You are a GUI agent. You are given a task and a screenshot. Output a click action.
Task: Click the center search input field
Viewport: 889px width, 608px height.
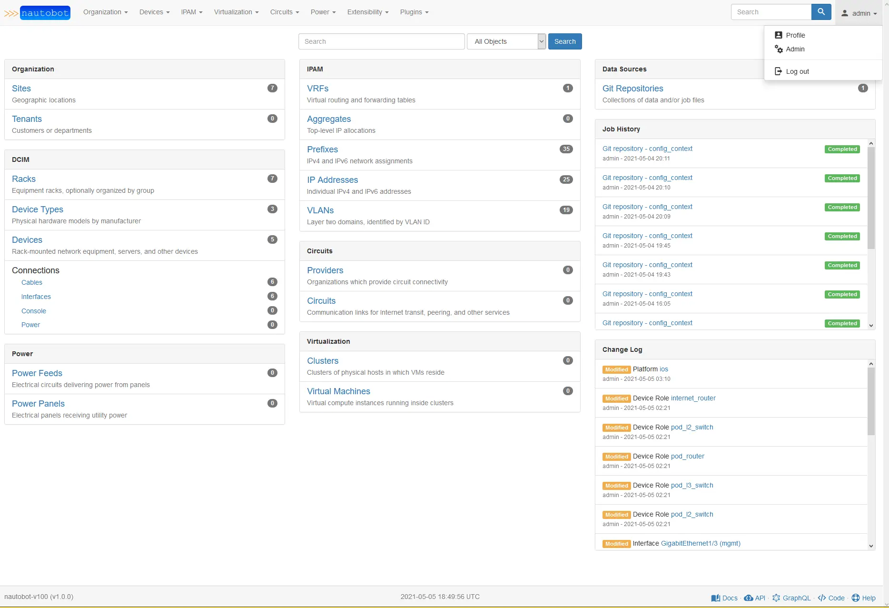pos(381,41)
